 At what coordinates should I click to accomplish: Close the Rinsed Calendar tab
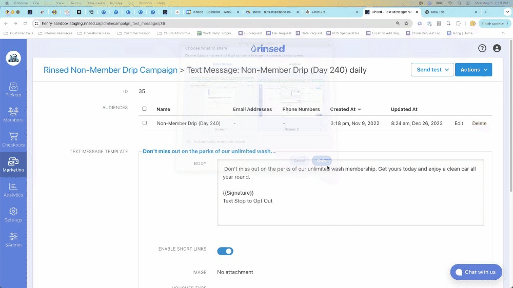[x=238, y=12]
